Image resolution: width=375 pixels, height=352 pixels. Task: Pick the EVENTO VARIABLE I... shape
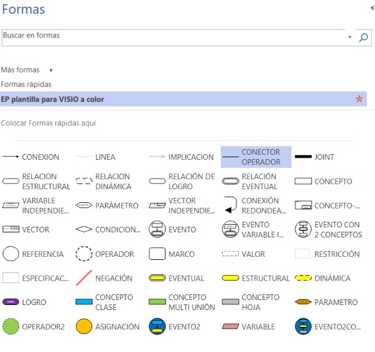tap(253, 229)
